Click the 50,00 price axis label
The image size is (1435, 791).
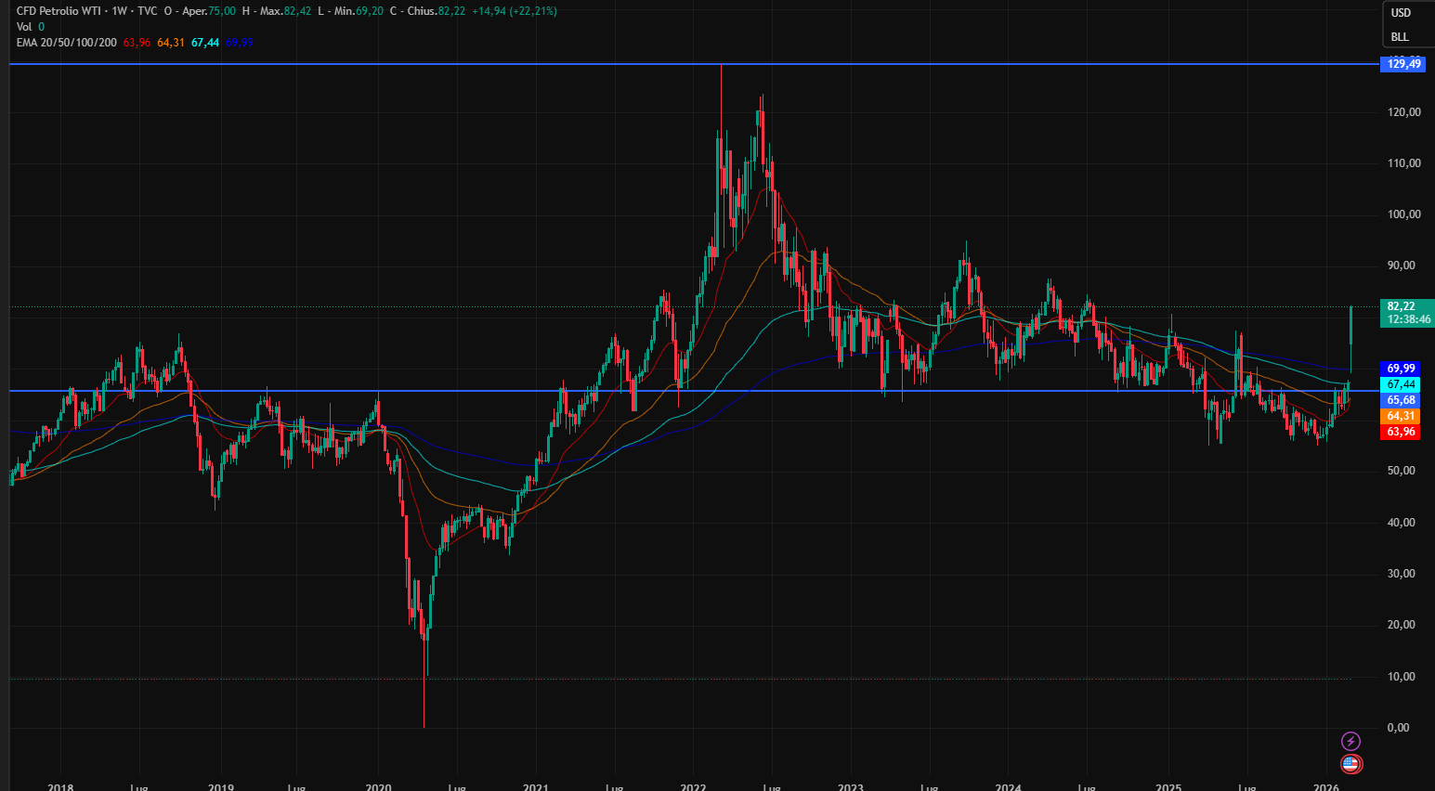(x=1402, y=471)
